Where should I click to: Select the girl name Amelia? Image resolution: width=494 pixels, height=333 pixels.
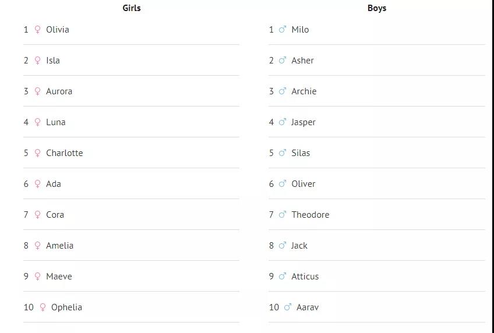[x=60, y=246]
